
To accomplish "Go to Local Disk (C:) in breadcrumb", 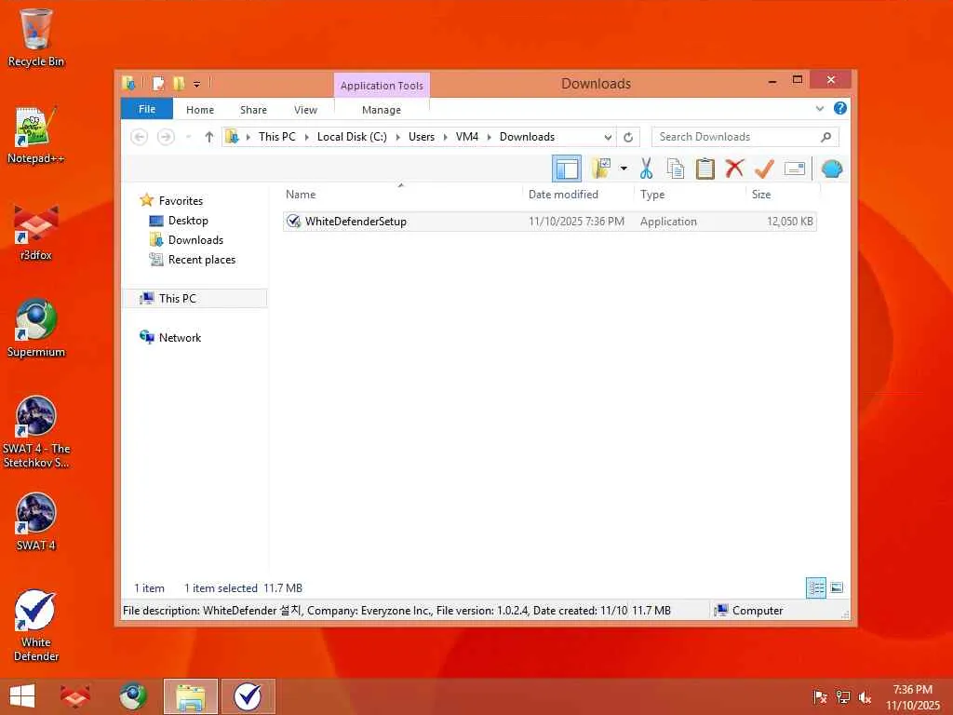I will (352, 137).
